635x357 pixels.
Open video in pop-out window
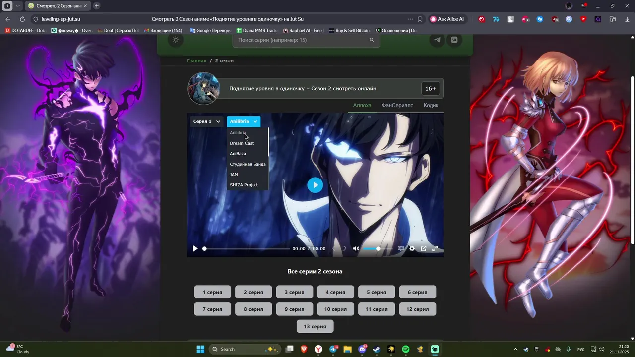[424, 249]
